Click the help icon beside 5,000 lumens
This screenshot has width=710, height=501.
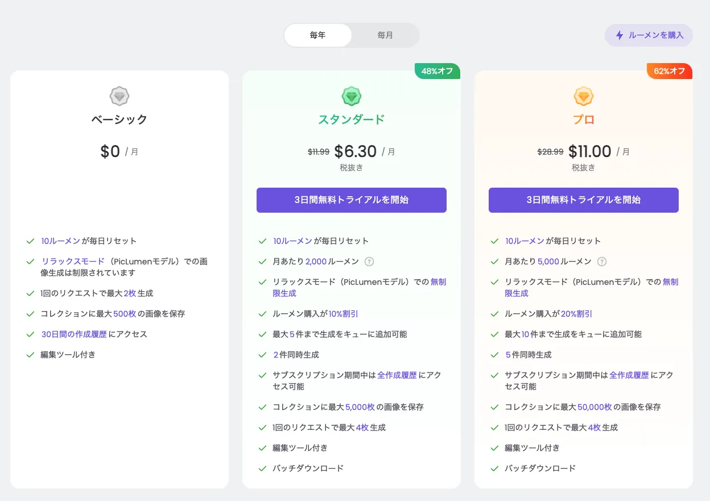(602, 262)
